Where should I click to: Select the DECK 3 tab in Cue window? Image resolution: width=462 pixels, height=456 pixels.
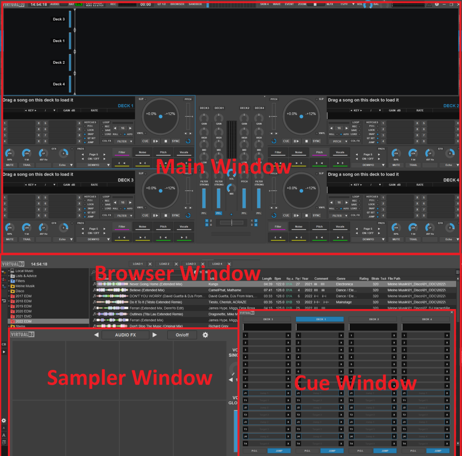point(268,319)
